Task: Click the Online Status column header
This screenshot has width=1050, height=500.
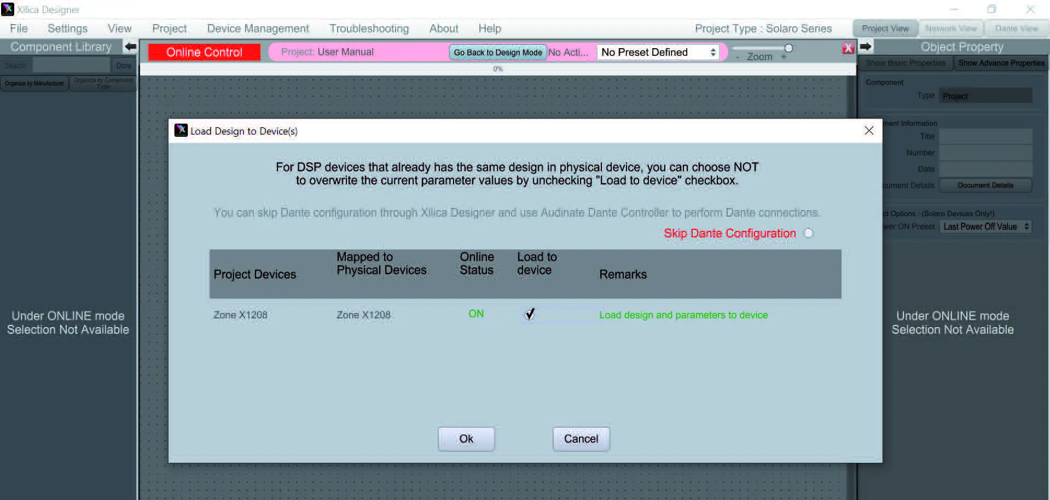Action: click(x=477, y=264)
